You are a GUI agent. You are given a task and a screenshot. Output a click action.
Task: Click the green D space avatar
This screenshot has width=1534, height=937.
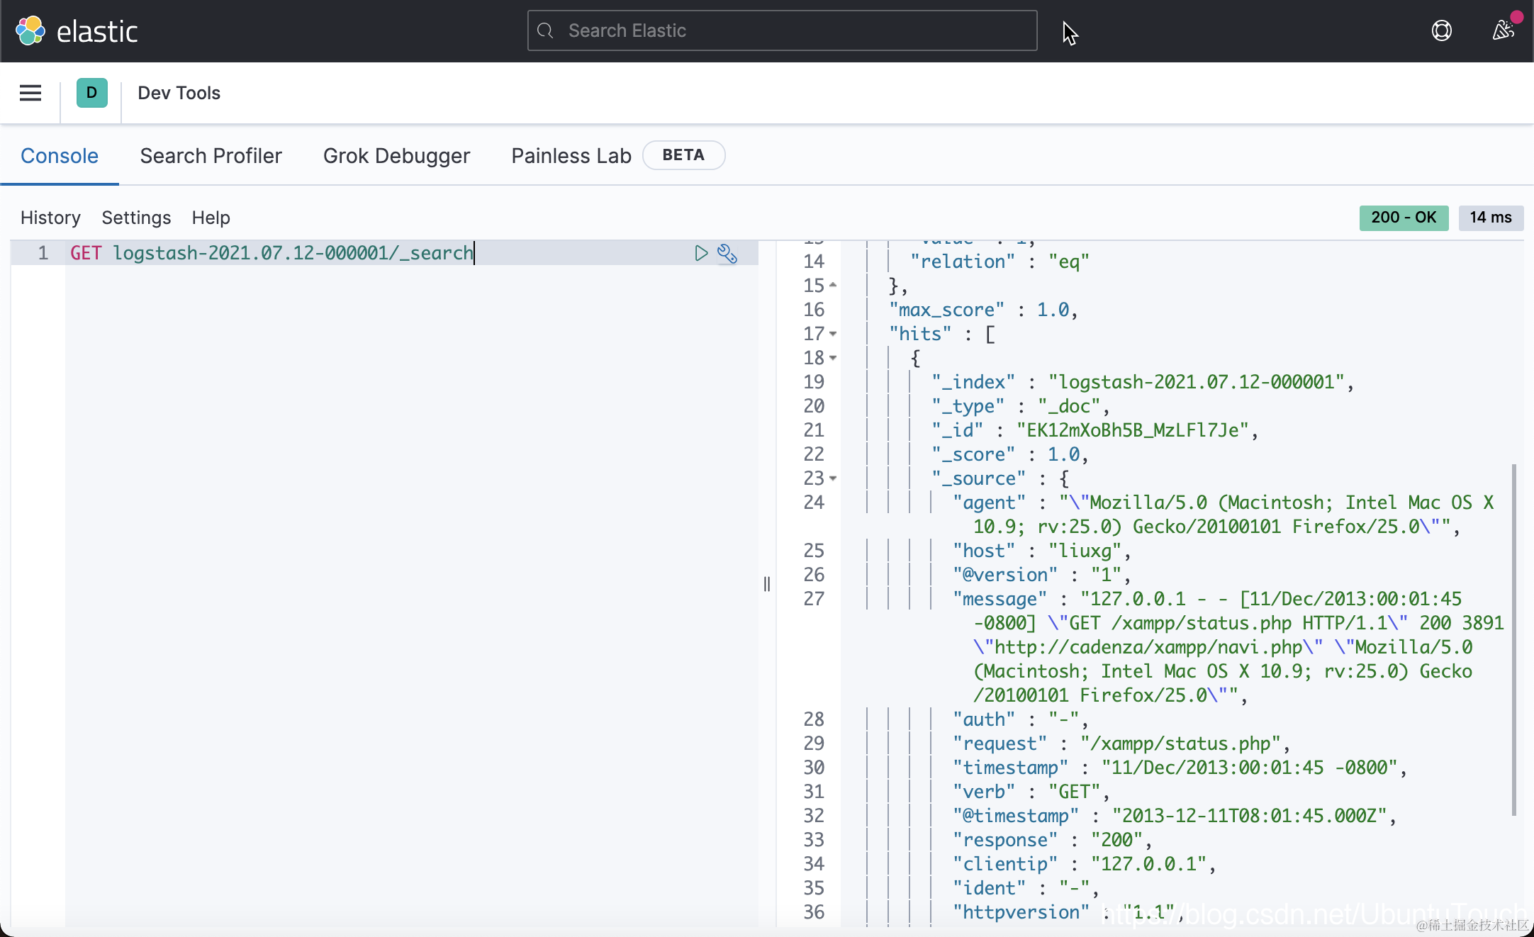(x=91, y=93)
